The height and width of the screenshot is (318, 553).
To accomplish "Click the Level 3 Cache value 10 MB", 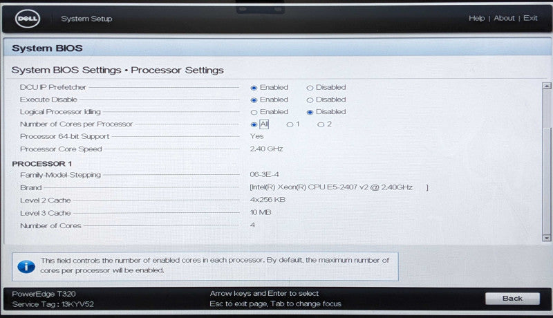I will point(261,212).
